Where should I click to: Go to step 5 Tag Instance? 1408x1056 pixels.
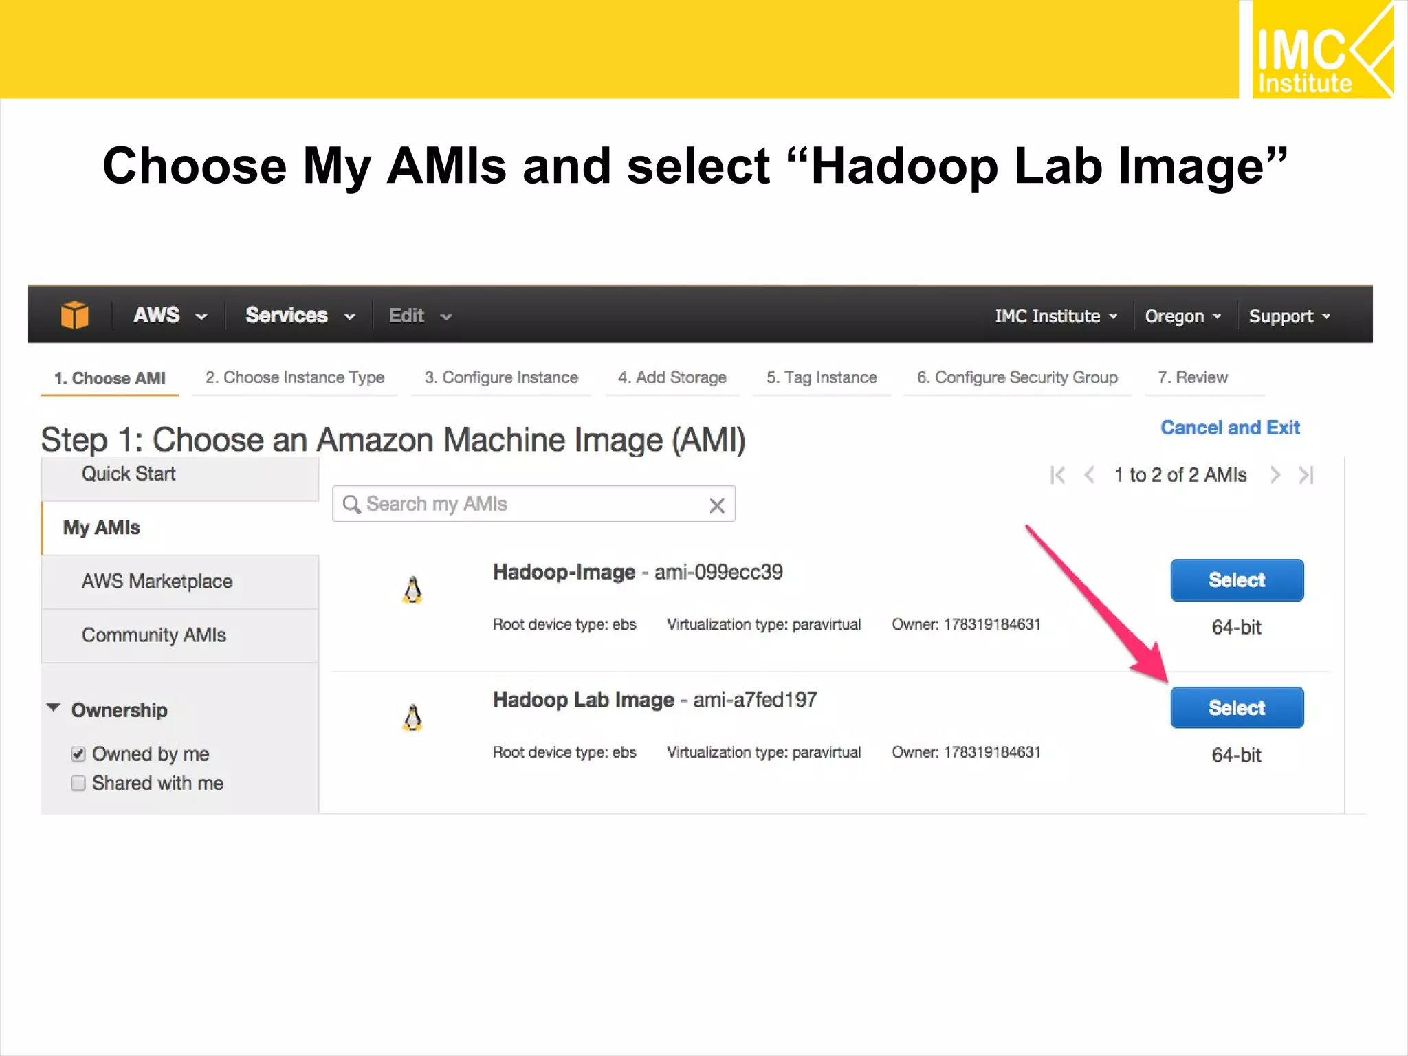coord(822,377)
